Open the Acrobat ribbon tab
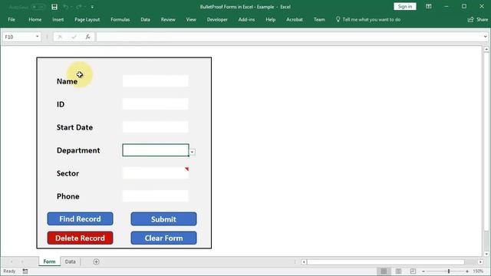The height and width of the screenshot is (276, 491). [x=295, y=19]
